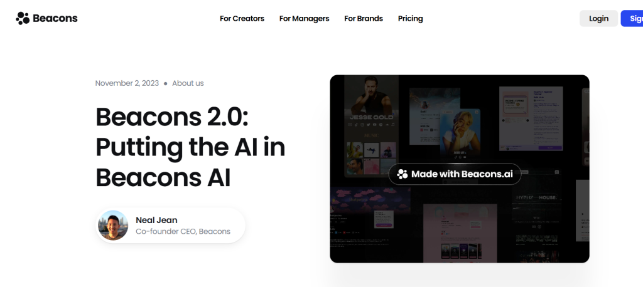
Task: Click the Beacons wordmark in header
Action: point(55,18)
